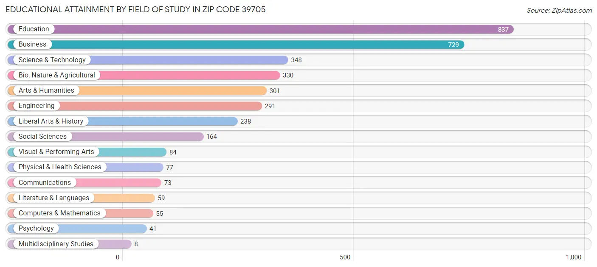Click the Liberal Arts & History label
Screen dimensions: 597x267
coord(51,121)
